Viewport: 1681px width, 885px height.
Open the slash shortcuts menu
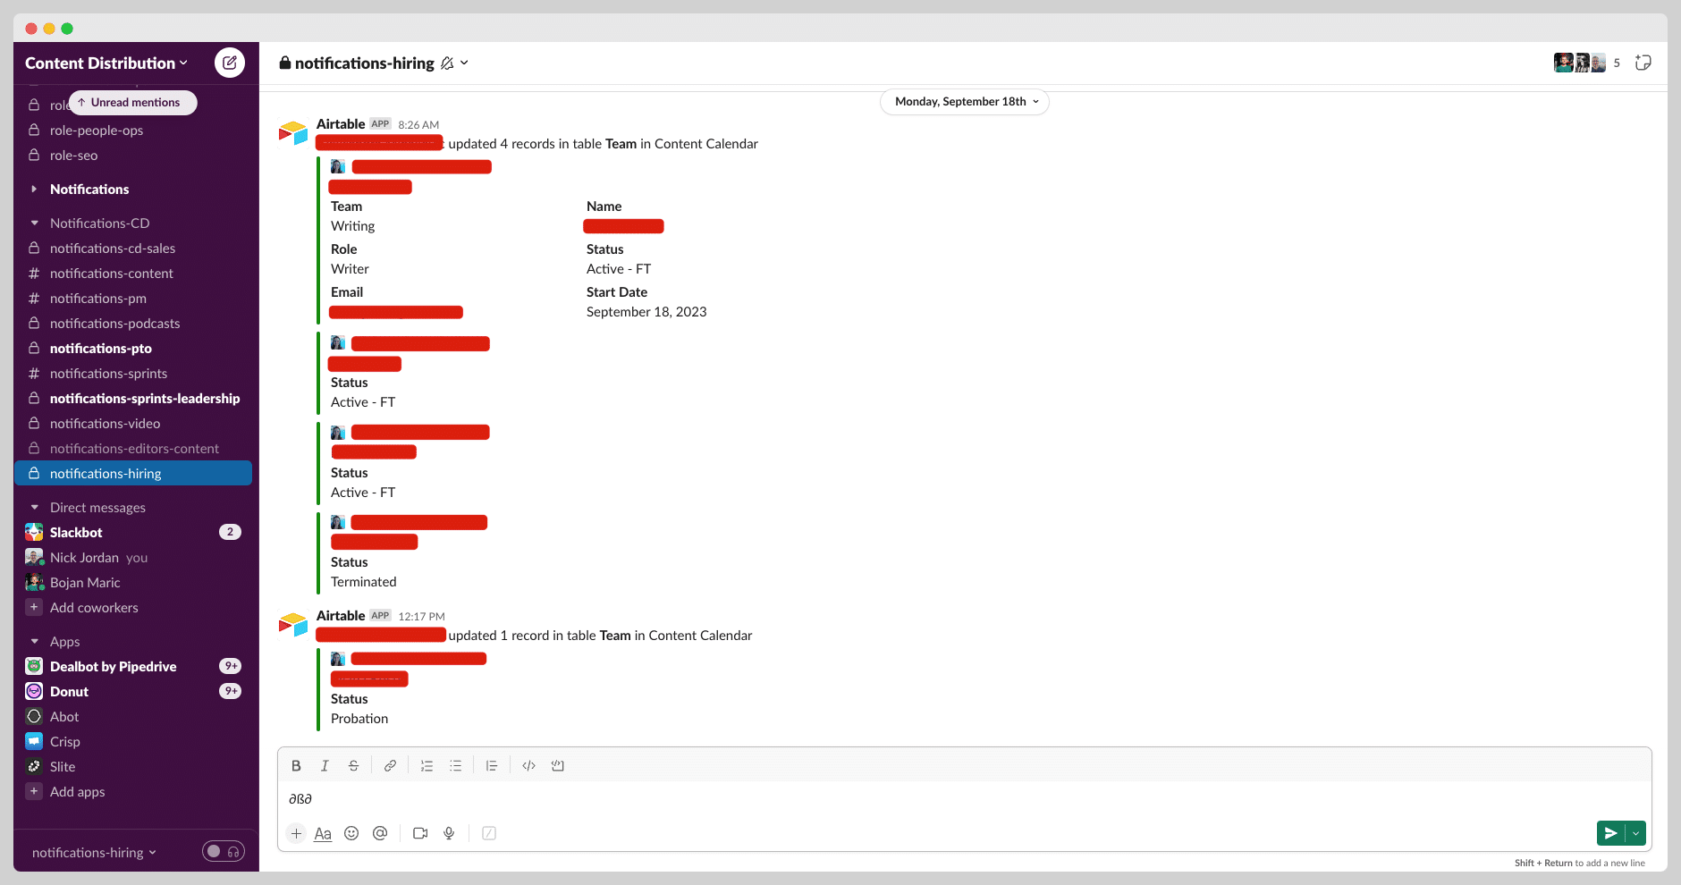pyautogui.click(x=489, y=833)
